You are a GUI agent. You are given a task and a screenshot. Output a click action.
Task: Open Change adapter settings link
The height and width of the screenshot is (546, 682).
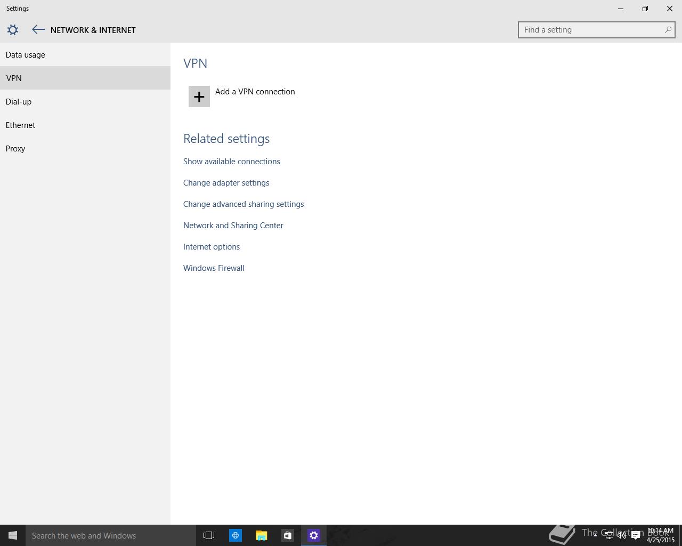click(x=226, y=183)
